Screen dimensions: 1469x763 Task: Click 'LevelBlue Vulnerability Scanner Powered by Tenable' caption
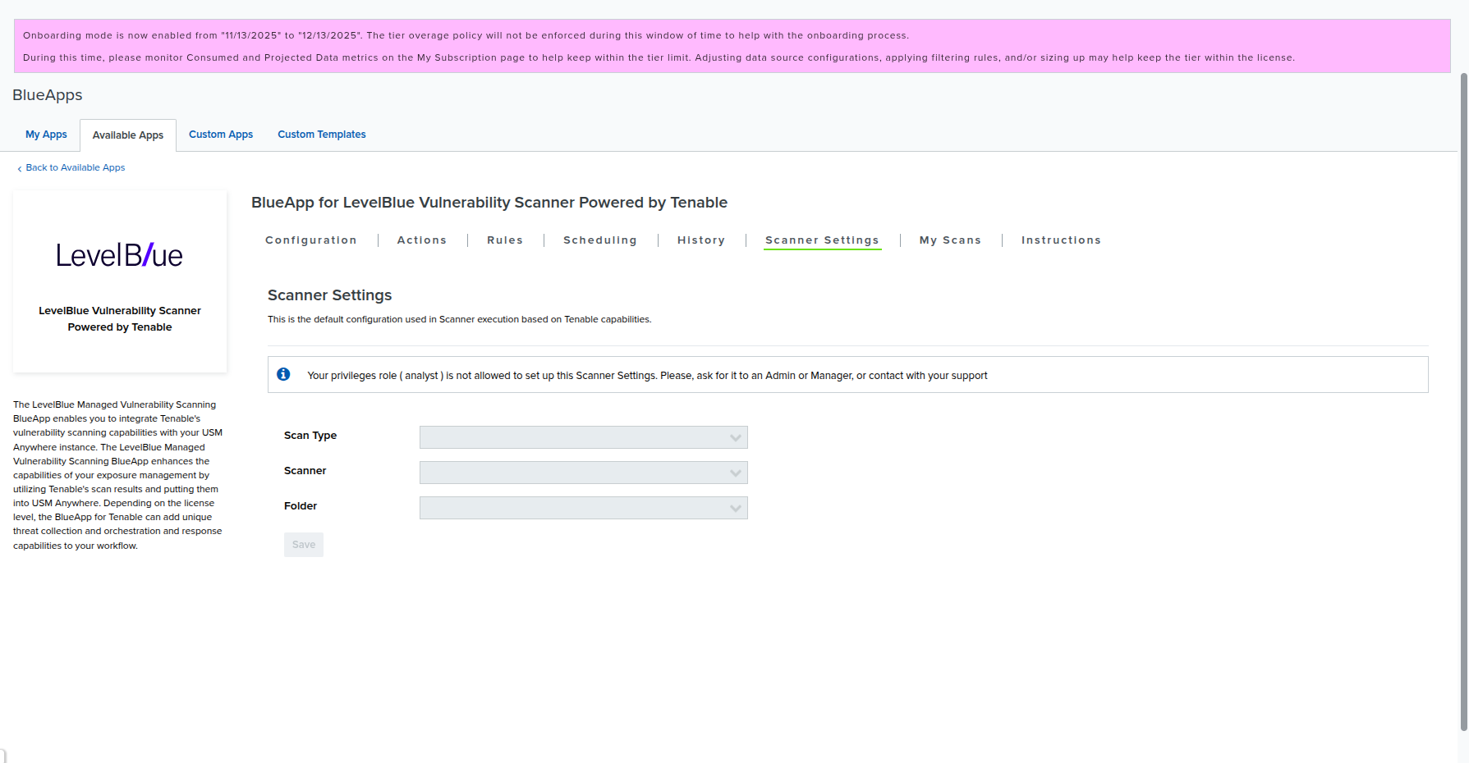[x=120, y=319]
